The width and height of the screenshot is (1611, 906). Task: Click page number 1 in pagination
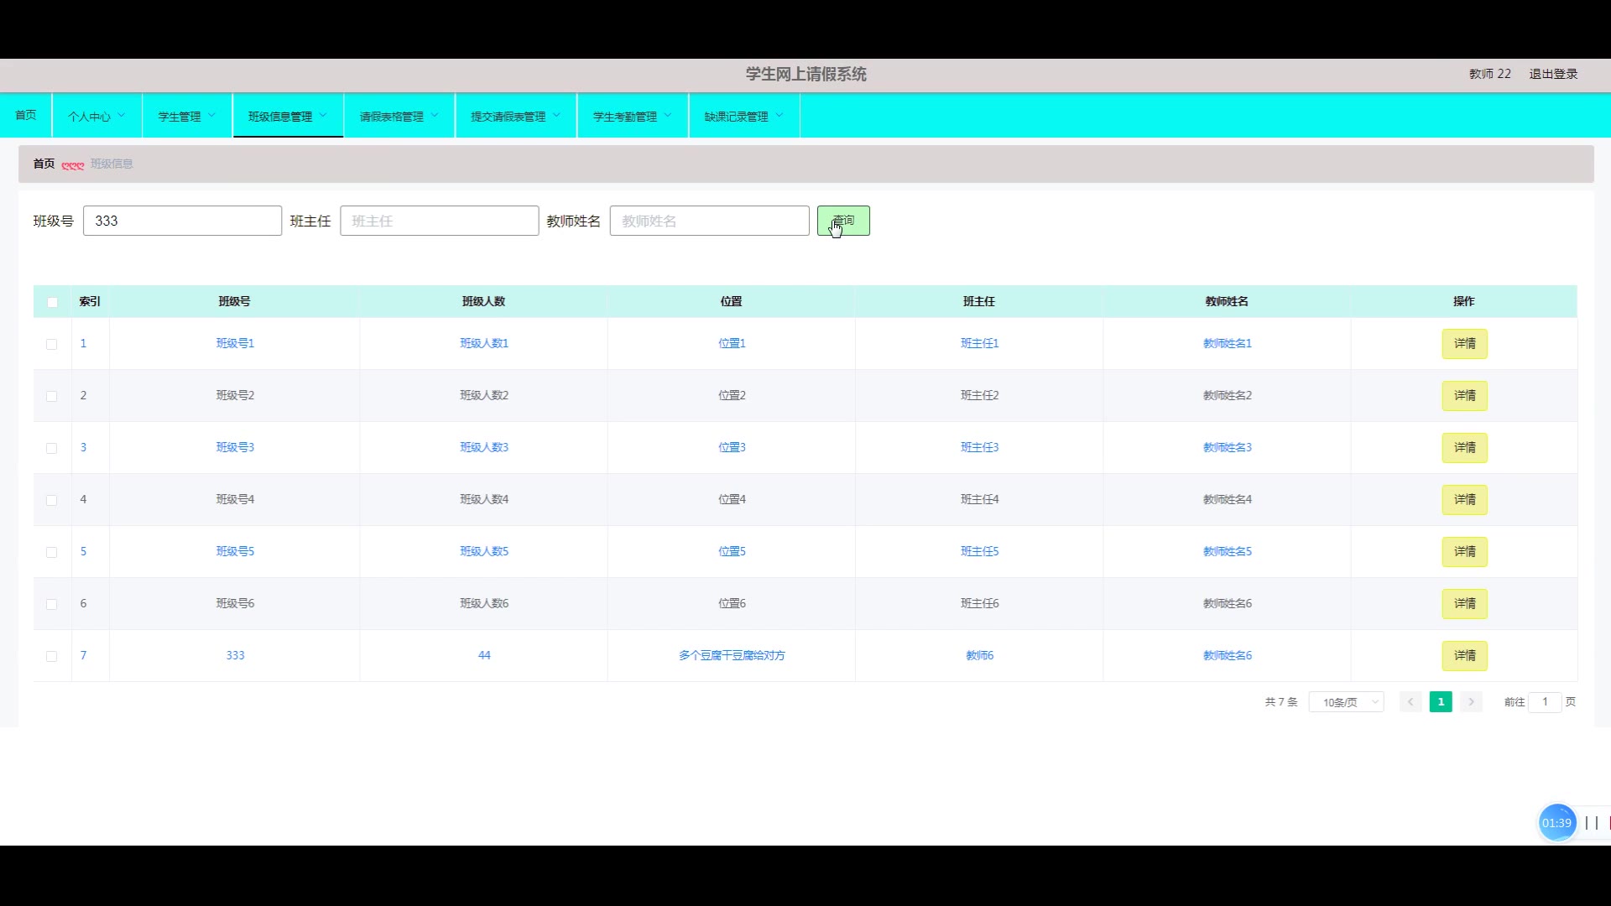click(x=1441, y=702)
